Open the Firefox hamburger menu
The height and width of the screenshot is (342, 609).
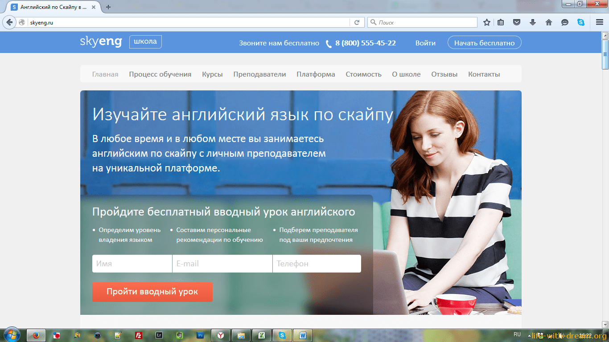[x=600, y=22]
